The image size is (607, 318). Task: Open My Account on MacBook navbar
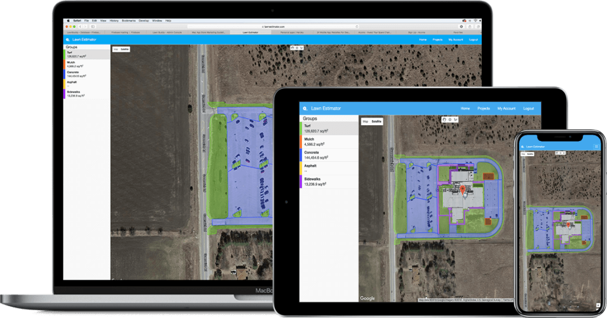456,39
